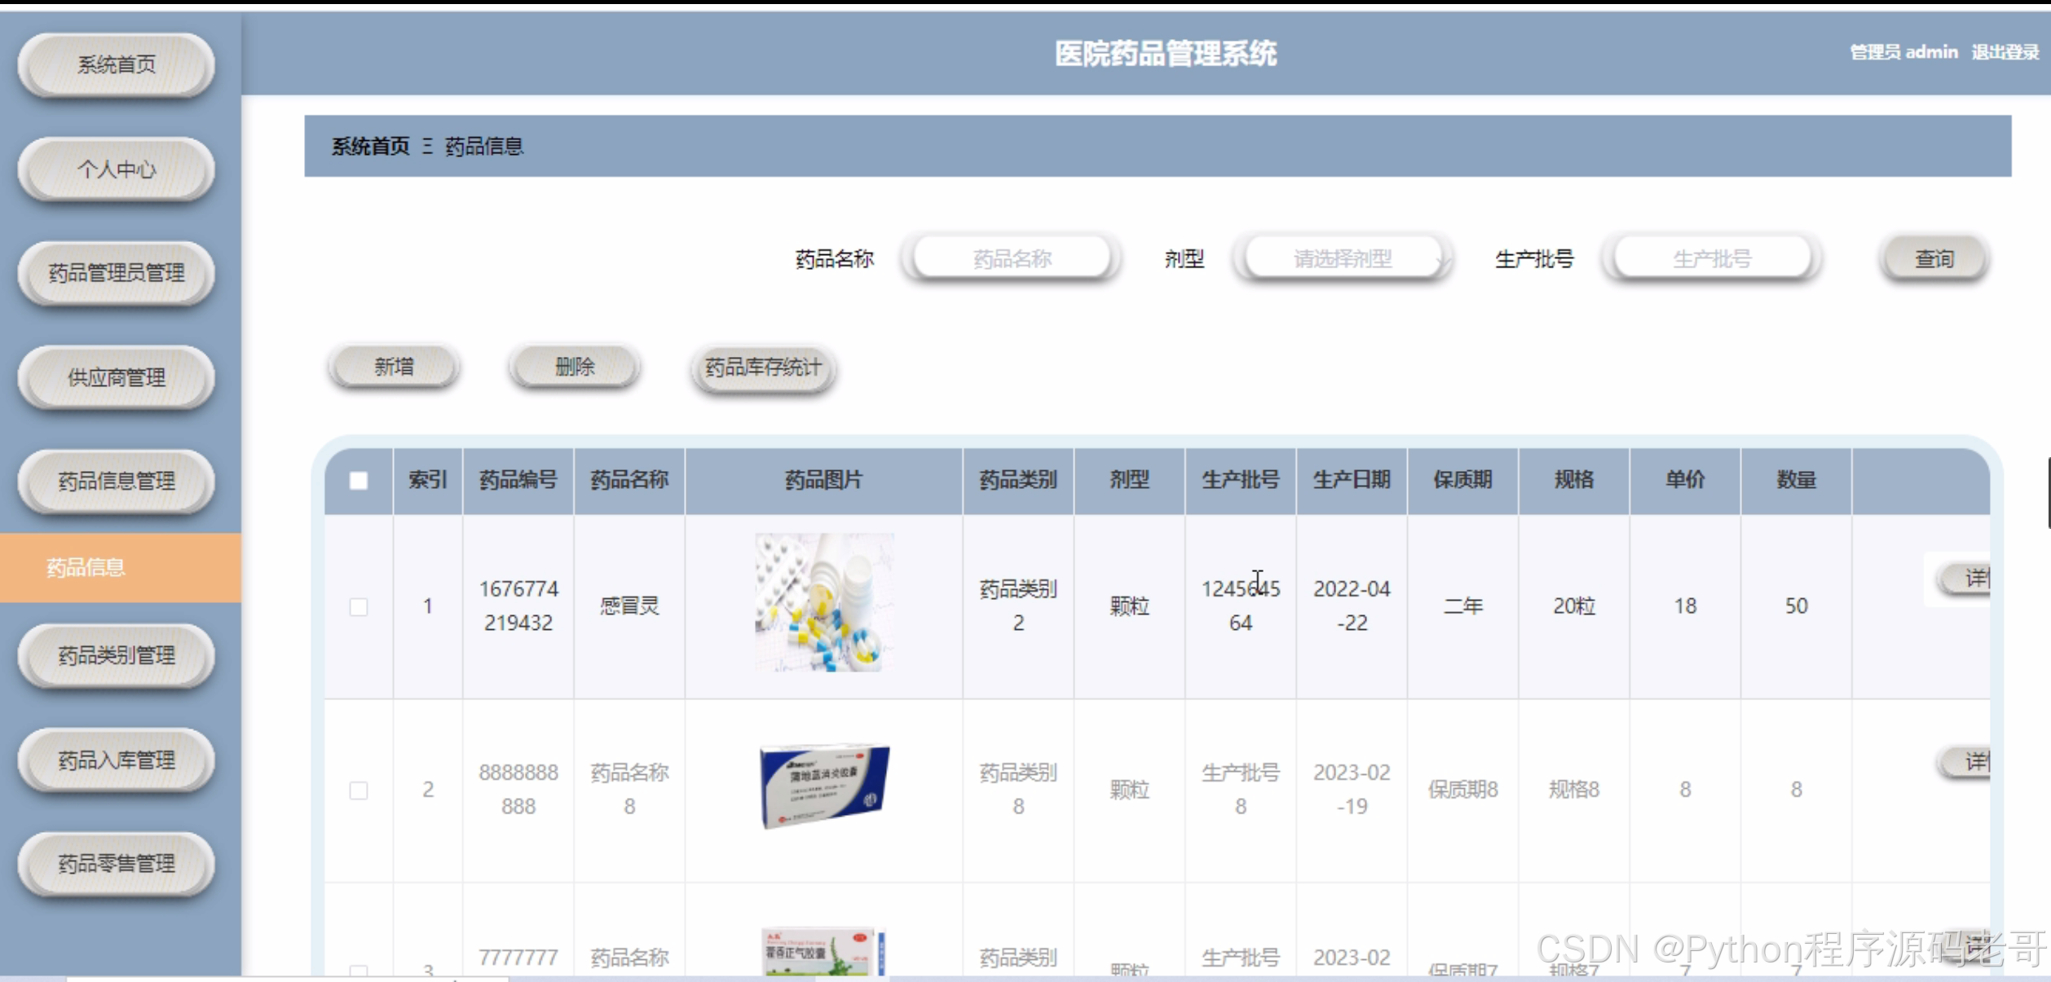Click the 查询 search button
The width and height of the screenshot is (2051, 982).
1934,259
